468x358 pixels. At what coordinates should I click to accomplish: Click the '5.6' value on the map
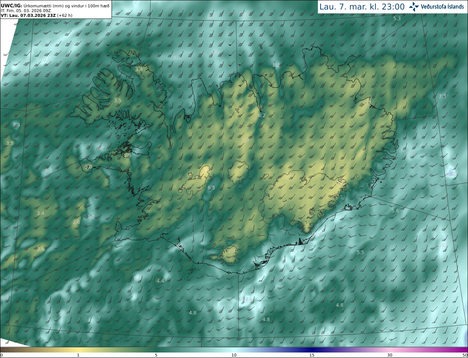395,210
